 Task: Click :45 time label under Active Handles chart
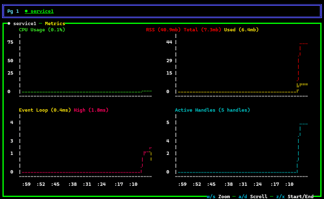[x=211, y=184]
